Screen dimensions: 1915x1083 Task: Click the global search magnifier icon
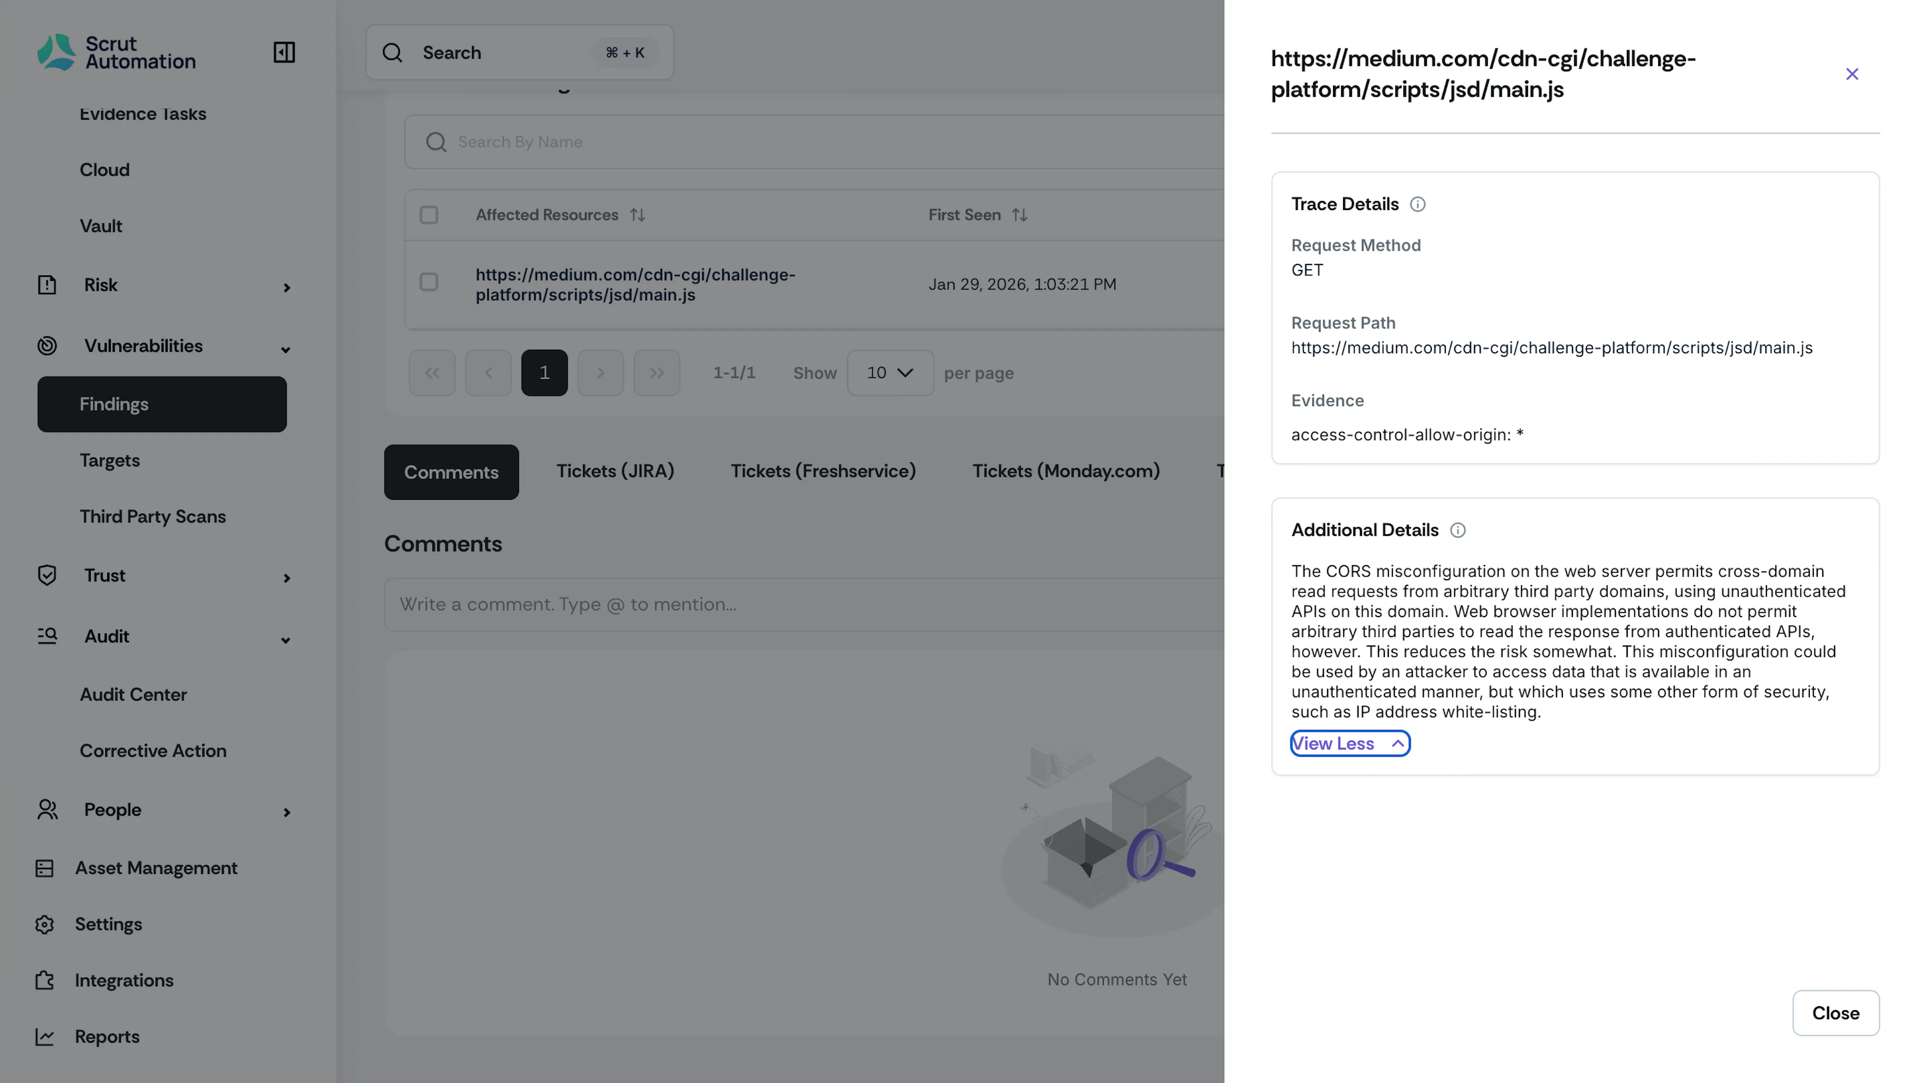[x=392, y=53]
